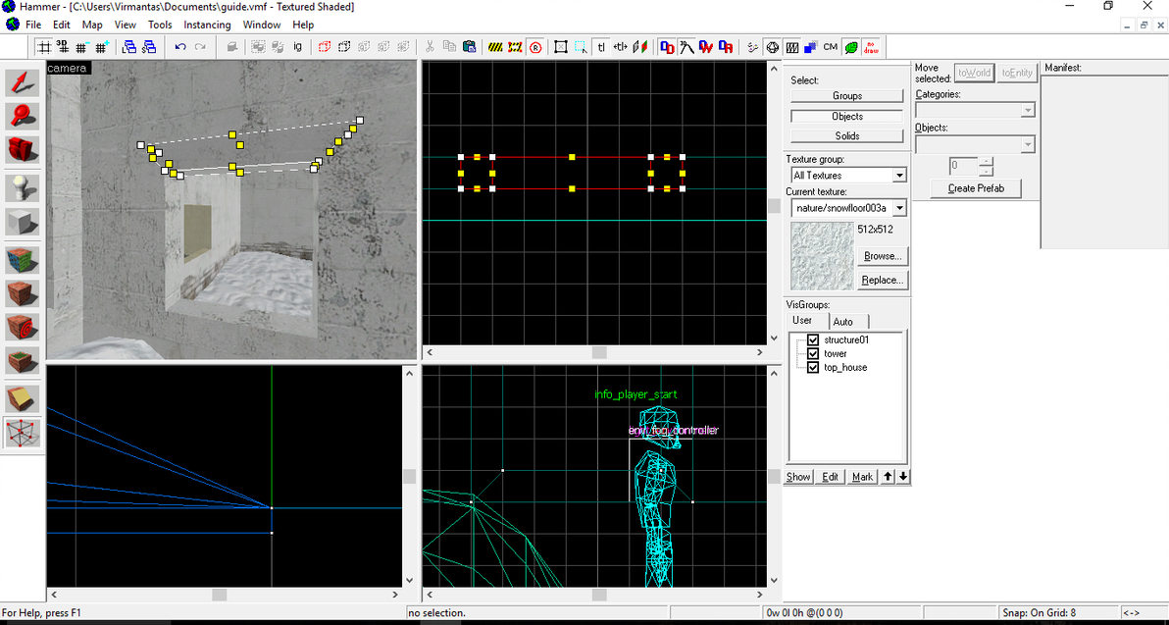
Task: Expand the Texture group dropdown
Action: click(x=898, y=176)
